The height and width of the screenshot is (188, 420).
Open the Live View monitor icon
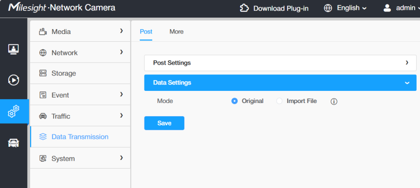pos(14,50)
